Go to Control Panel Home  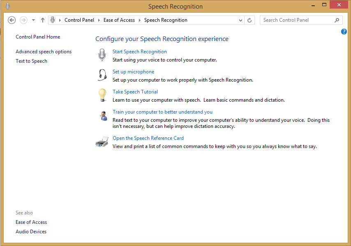(38, 37)
